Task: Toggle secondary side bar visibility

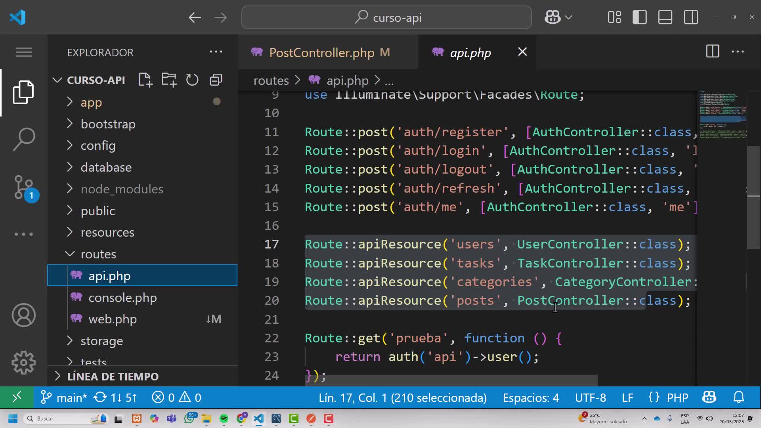Action: 691,17
